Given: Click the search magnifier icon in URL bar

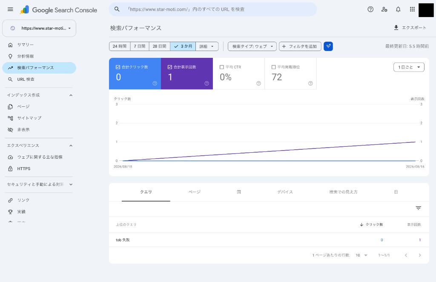Looking at the screenshot, I should pos(117,9).
